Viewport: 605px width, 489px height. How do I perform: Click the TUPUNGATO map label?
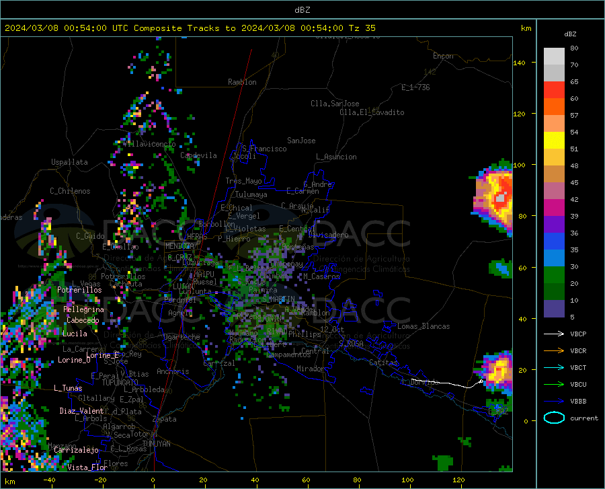[x=120, y=383]
